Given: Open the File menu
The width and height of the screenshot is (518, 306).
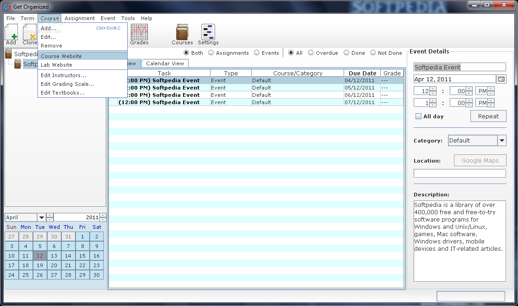Looking at the screenshot, I should coord(11,18).
